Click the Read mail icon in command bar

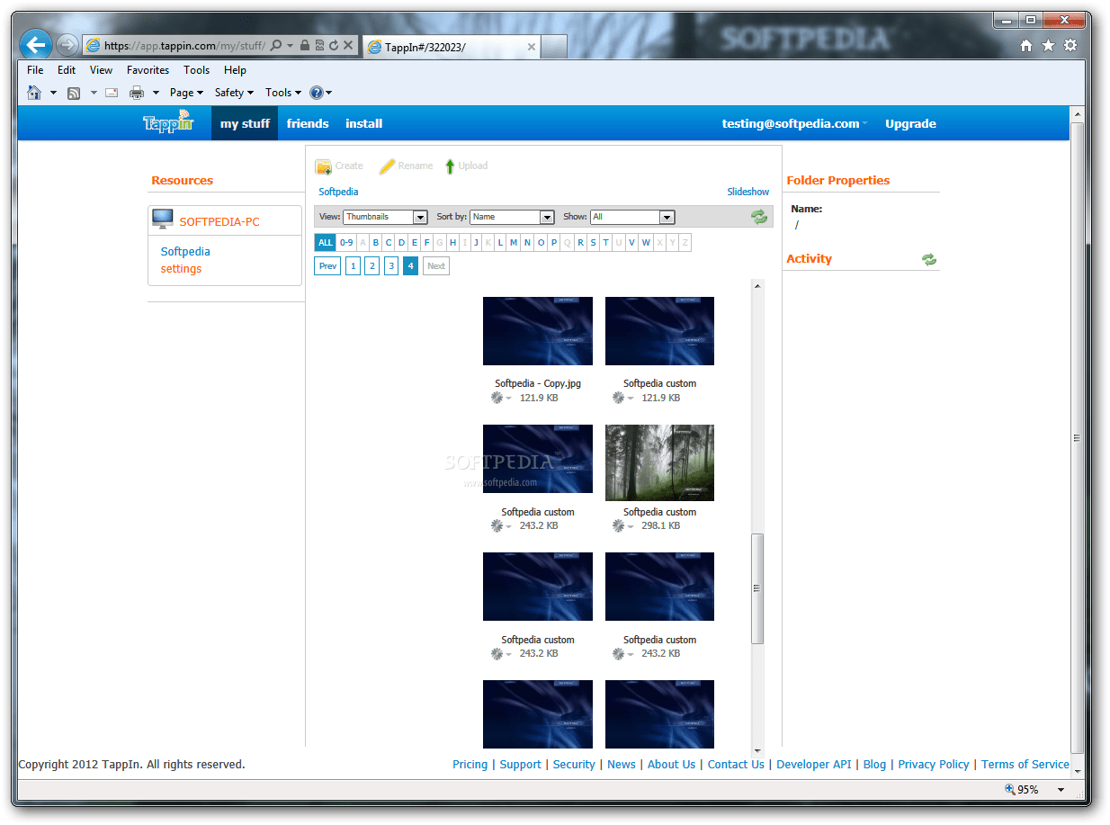[112, 92]
